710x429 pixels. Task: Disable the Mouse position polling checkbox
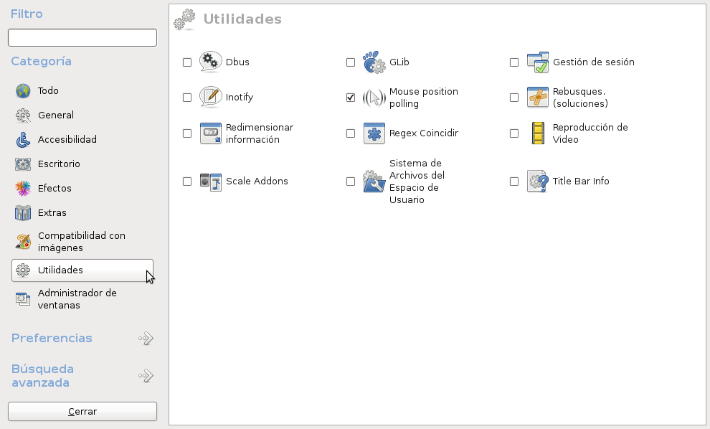[x=351, y=98]
